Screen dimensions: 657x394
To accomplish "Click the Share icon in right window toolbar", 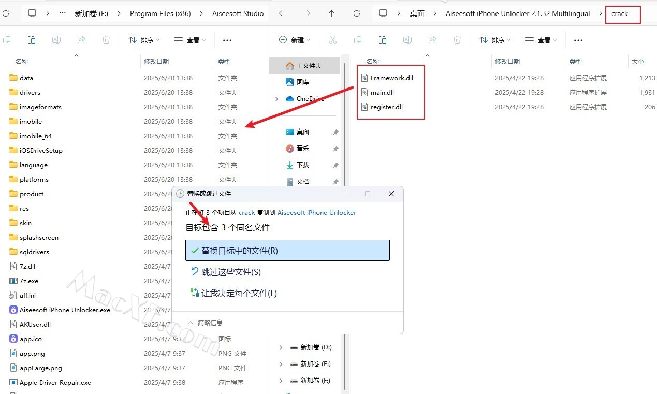I will tap(432, 40).
